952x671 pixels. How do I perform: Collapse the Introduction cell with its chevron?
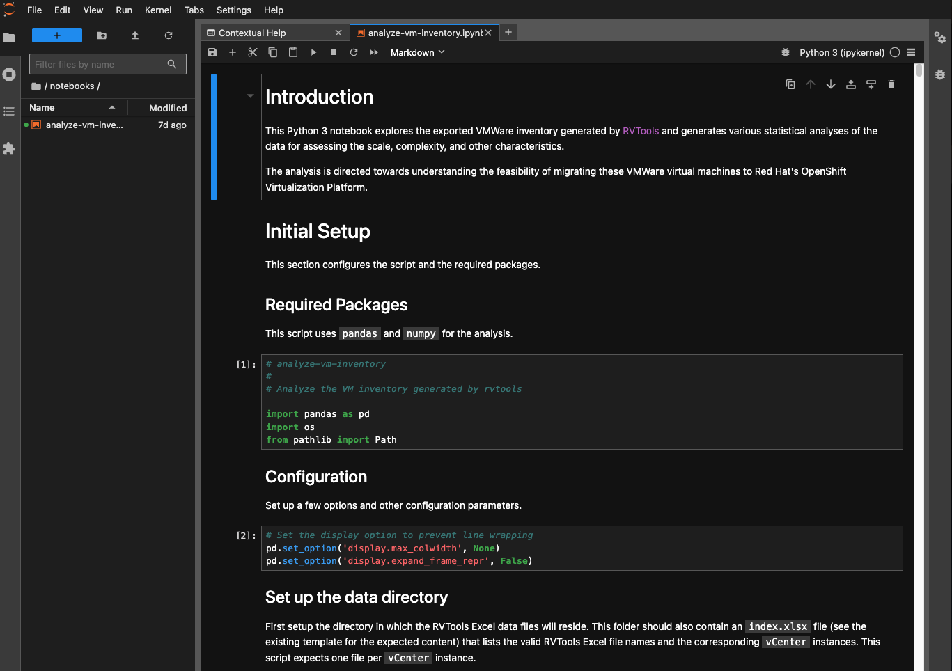pyautogui.click(x=249, y=95)
